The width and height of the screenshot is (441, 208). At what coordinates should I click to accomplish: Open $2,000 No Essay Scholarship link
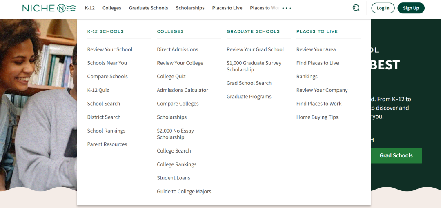click(x=175, y=134)
